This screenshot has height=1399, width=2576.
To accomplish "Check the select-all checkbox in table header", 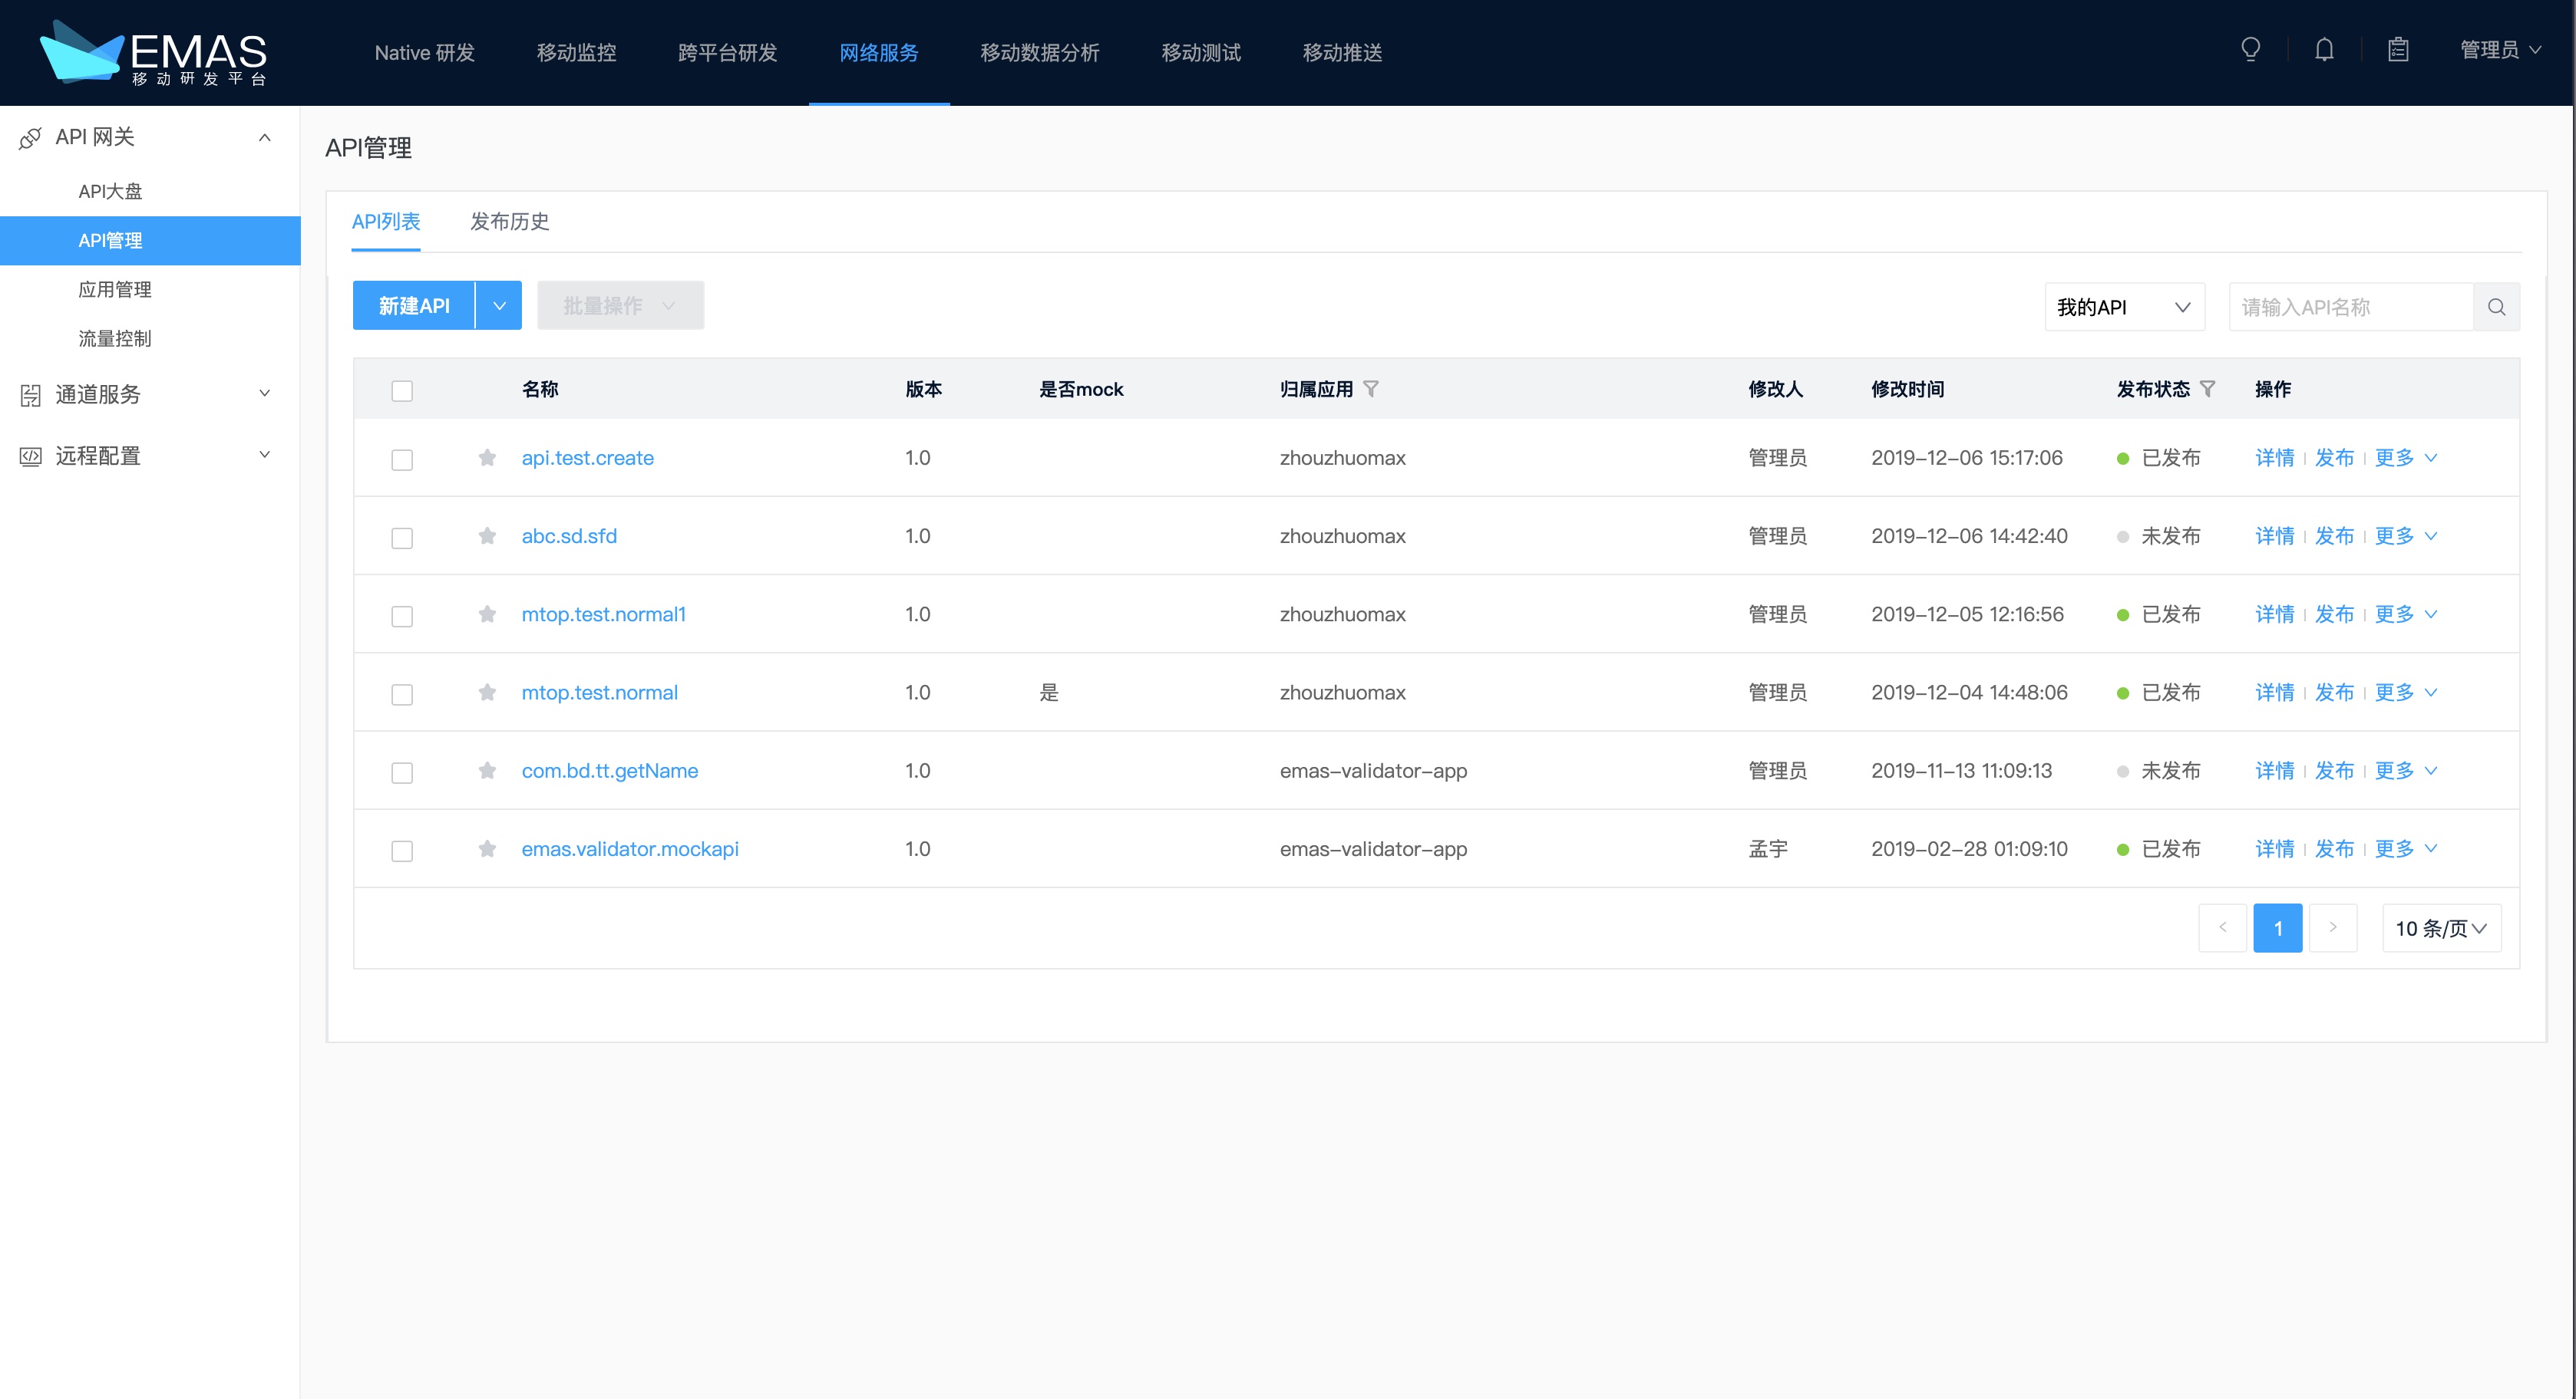I will 402,390.
